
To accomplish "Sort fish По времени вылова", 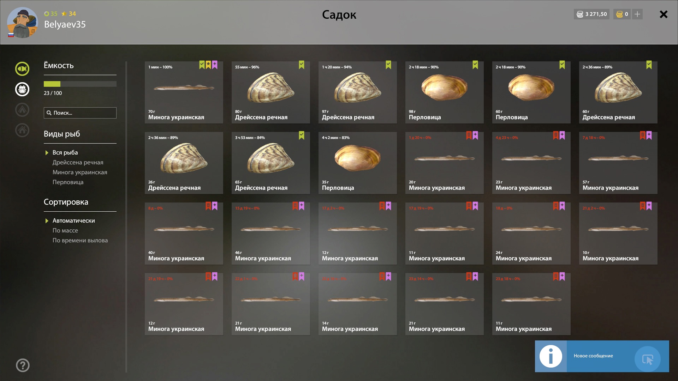I will (80, 240).
